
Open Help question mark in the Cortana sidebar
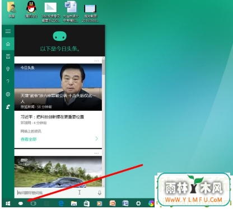8,82
